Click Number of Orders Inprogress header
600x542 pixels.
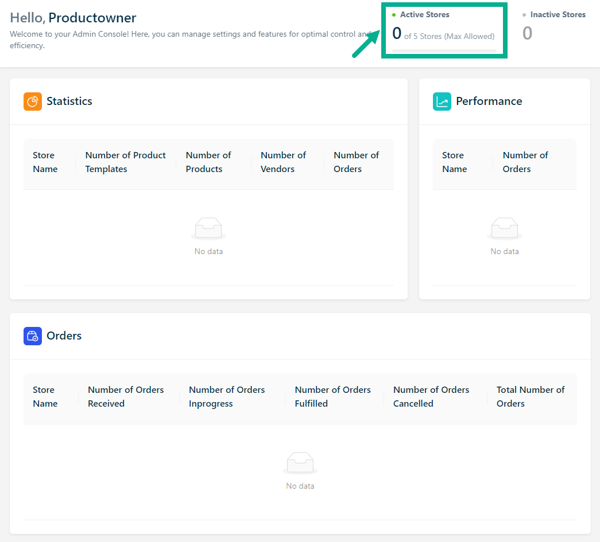[227, 397]
